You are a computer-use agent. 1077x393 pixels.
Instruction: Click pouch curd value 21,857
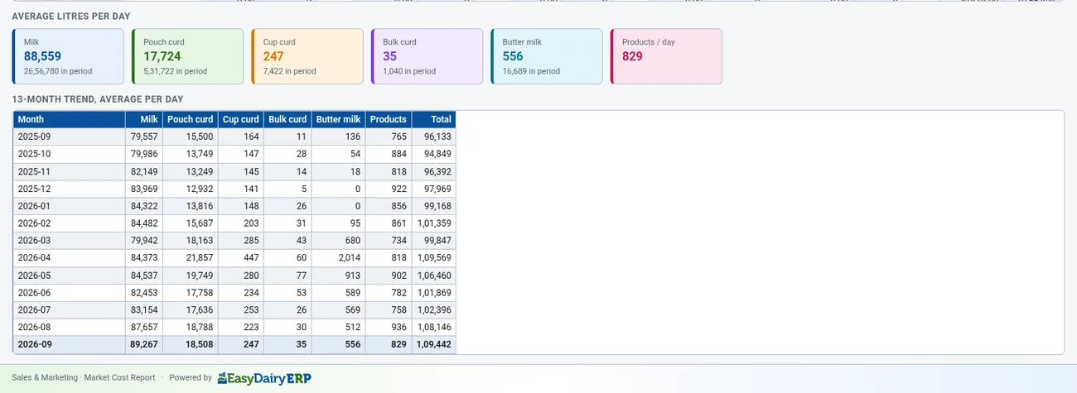200,258
